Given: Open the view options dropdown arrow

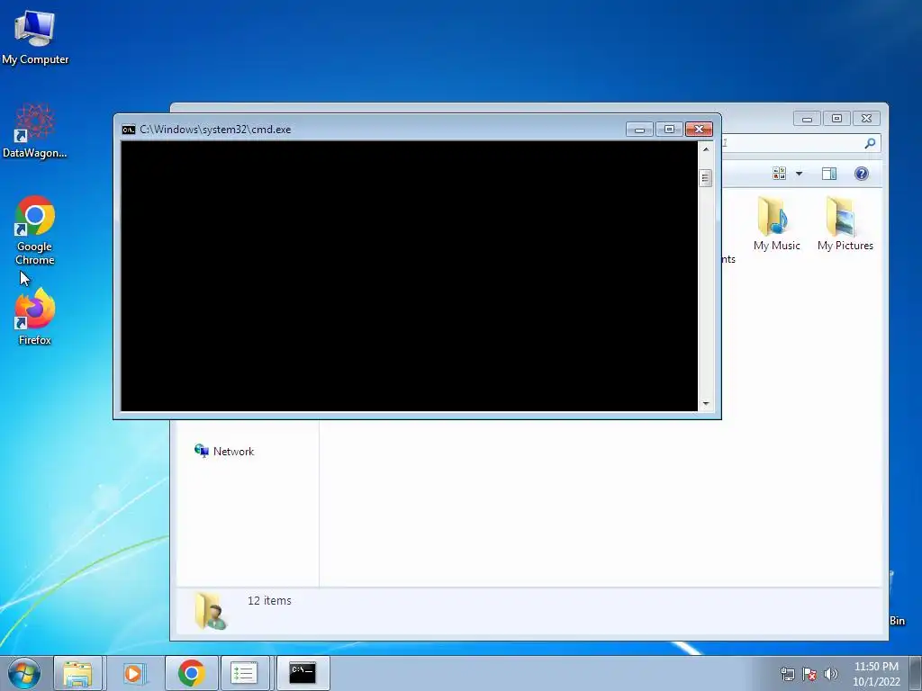Looking at the screenshot, I should [x=800, y=174].
